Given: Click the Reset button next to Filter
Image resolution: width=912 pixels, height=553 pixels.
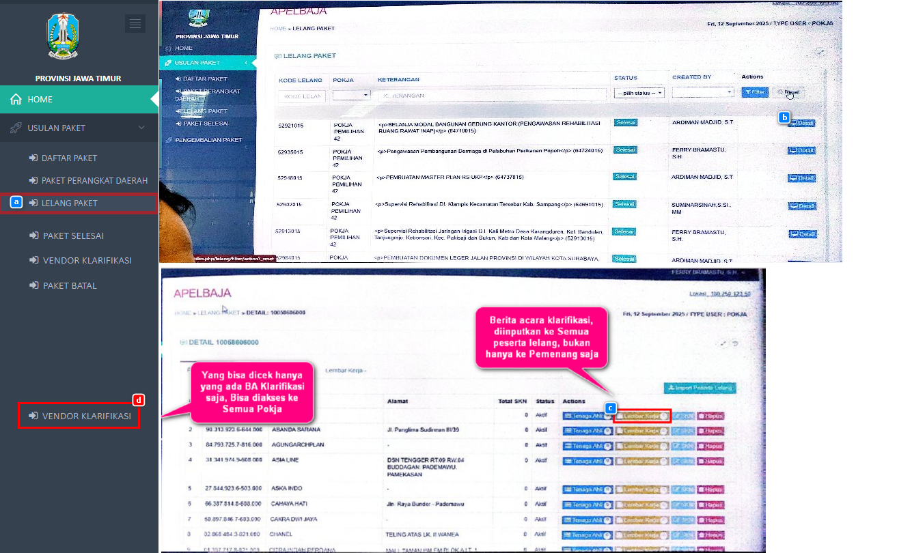Looking at the screenshot, I should tap(788, 92).
